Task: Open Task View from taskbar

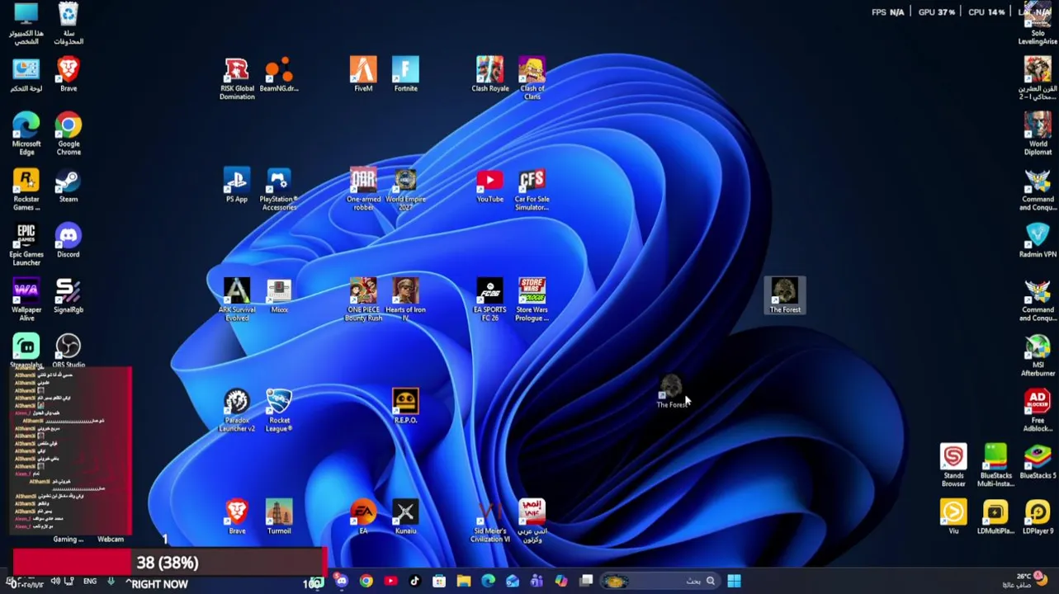Action: click(586, 582)
